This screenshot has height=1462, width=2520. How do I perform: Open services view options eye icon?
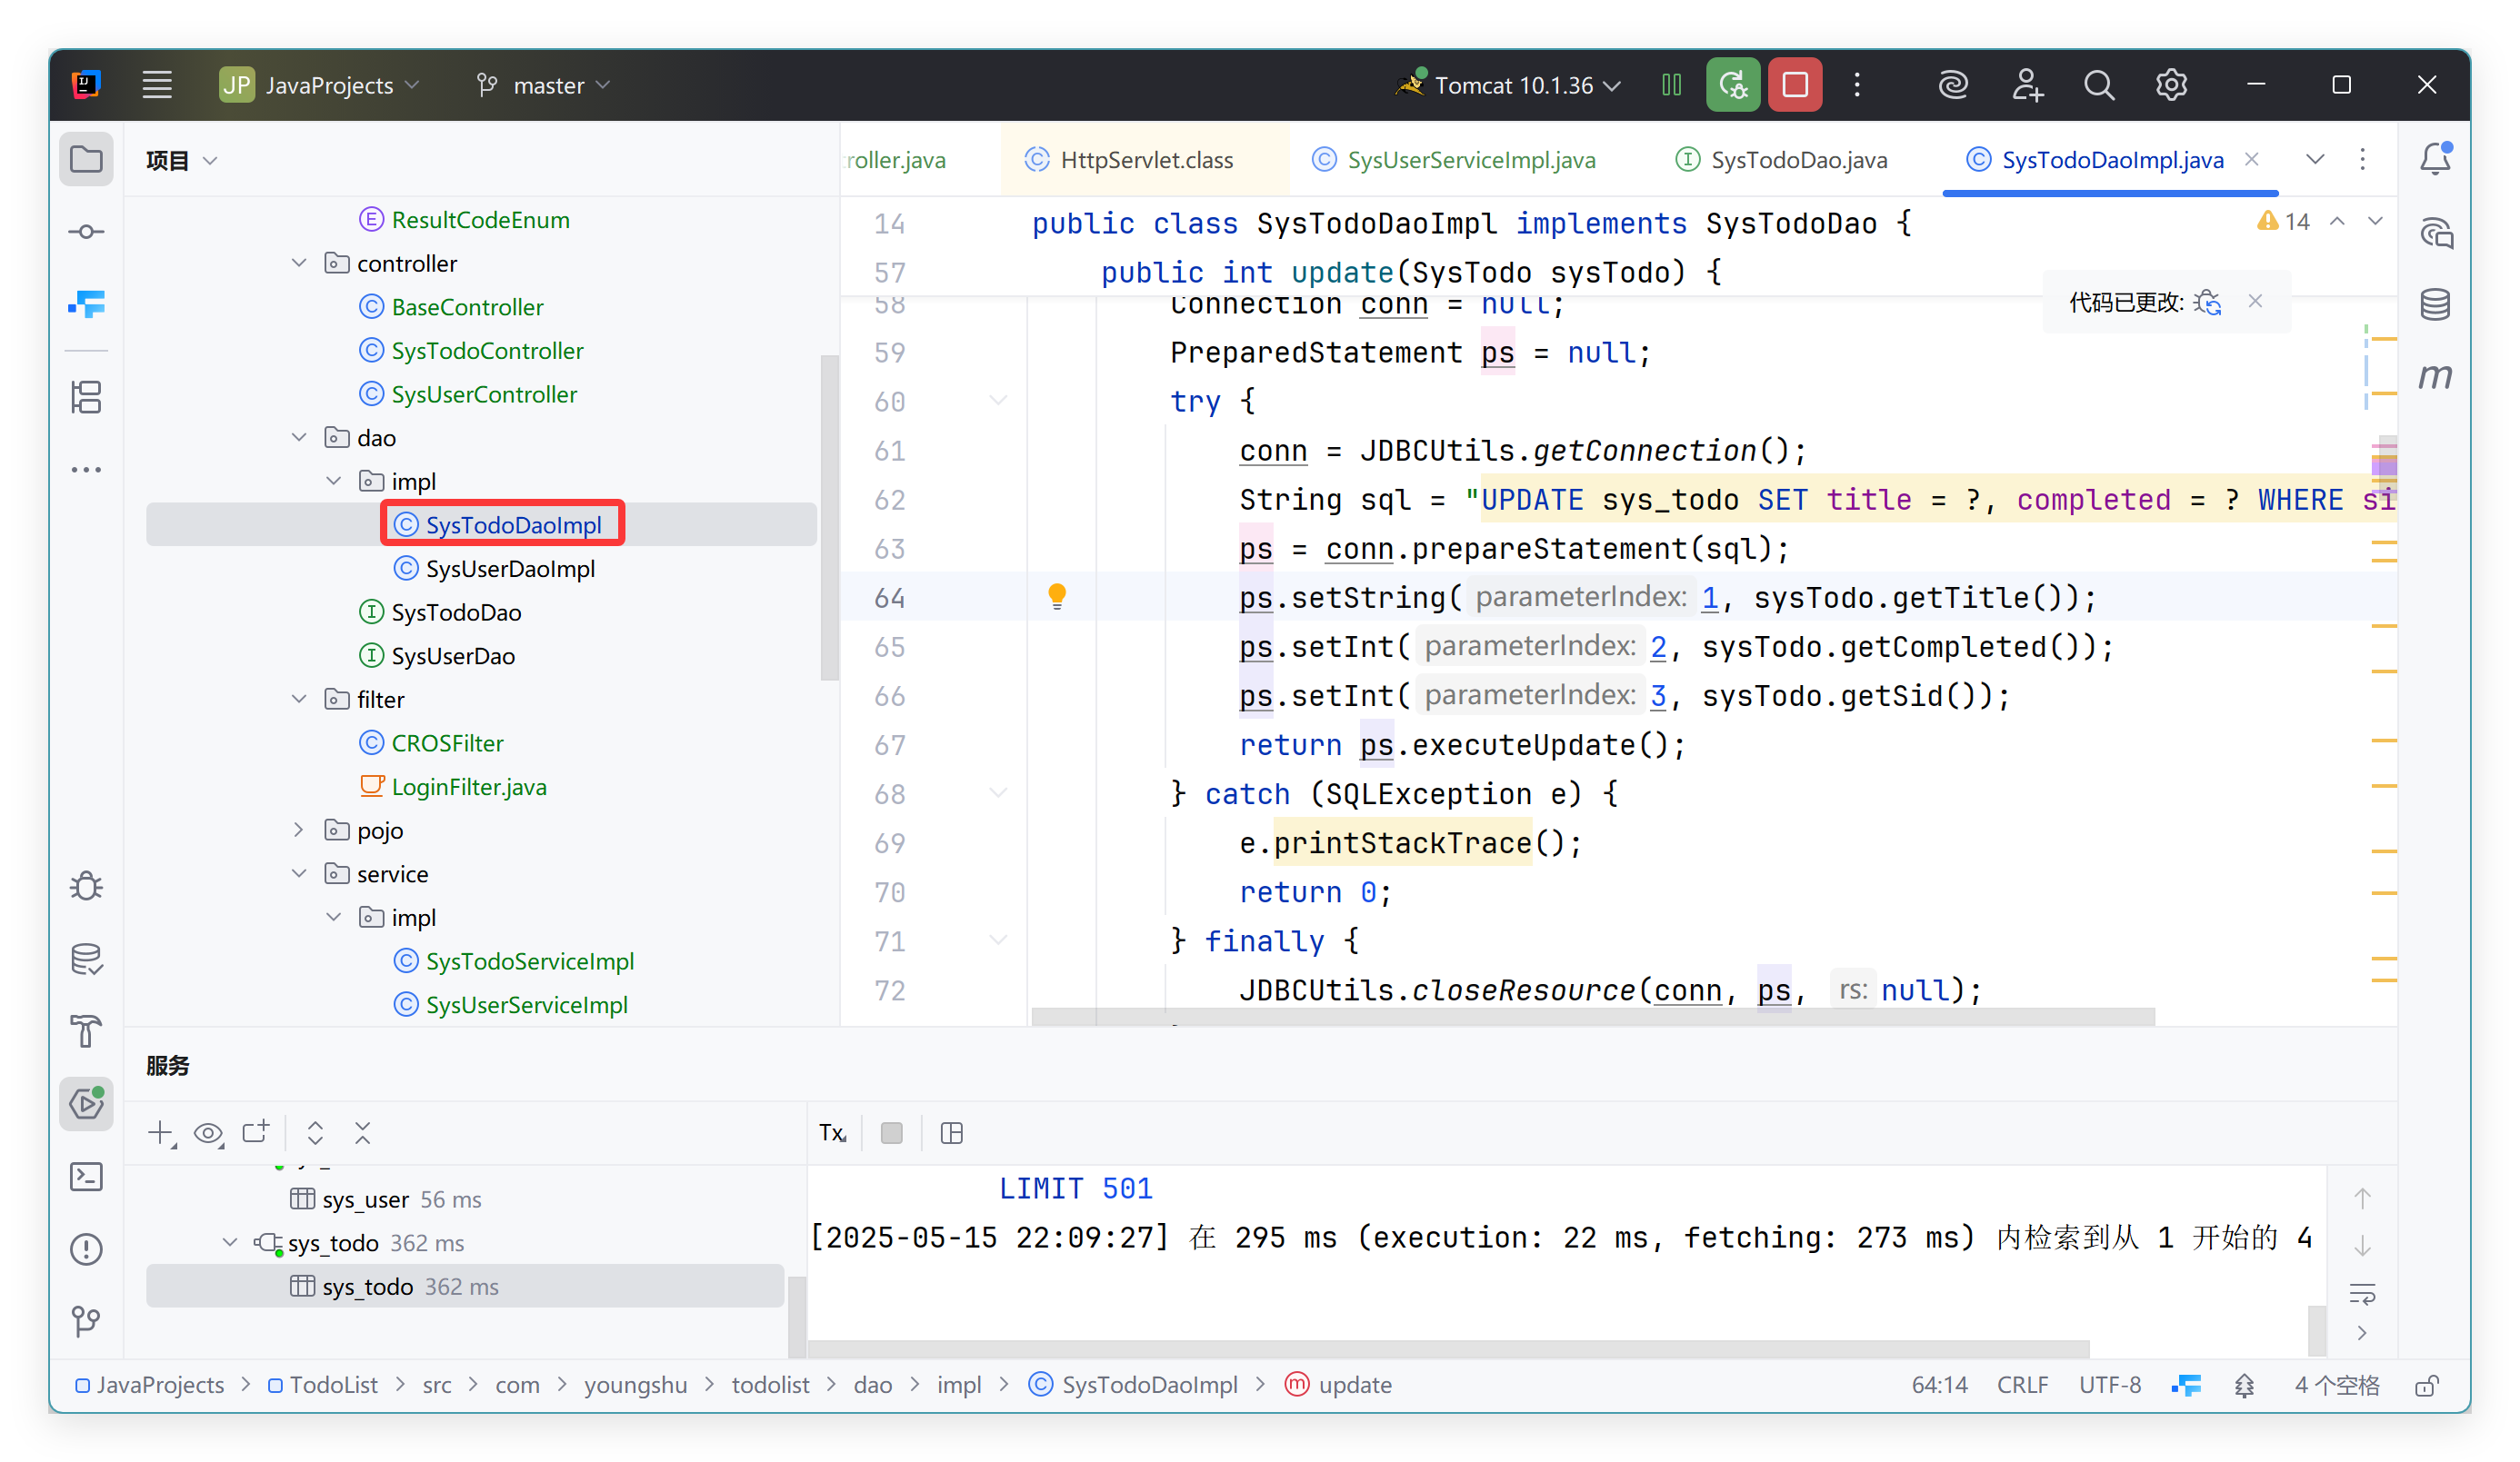[x=208, y=1133]
